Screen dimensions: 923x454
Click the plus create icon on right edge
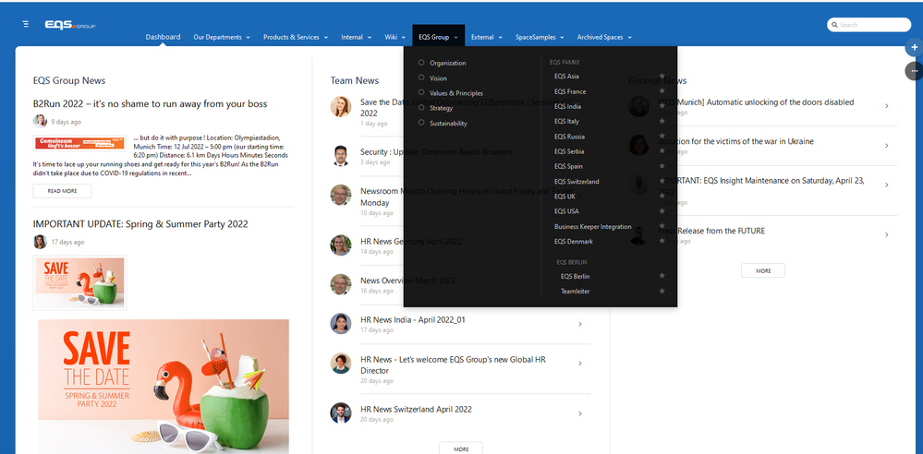tap(914, 47)
